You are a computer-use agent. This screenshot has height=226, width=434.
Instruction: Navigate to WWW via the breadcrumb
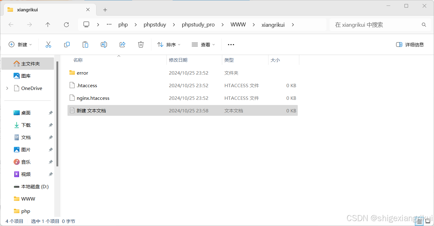(x=238, y=25)
